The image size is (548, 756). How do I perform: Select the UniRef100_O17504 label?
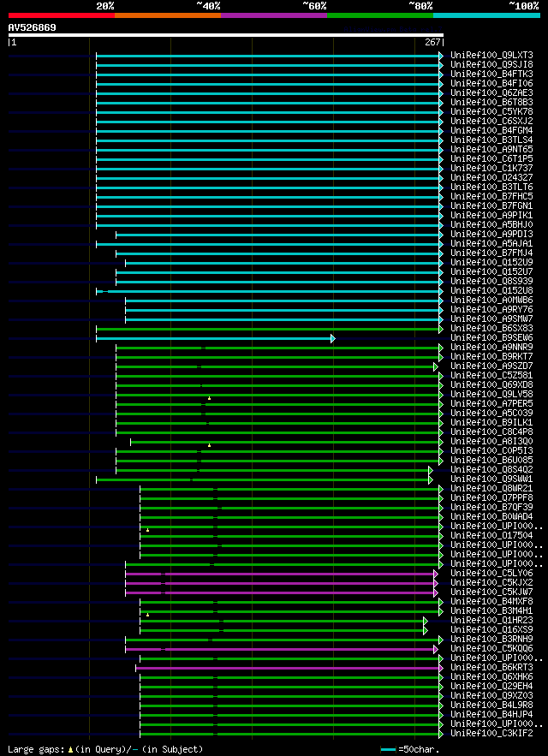tap(491, 536)
